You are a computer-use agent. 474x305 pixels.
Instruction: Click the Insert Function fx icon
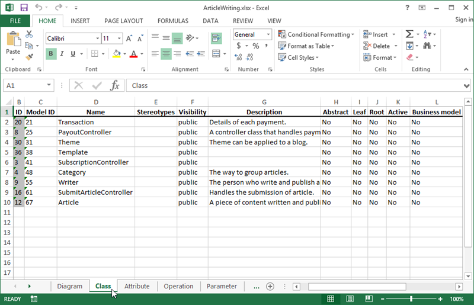point(114,85)
